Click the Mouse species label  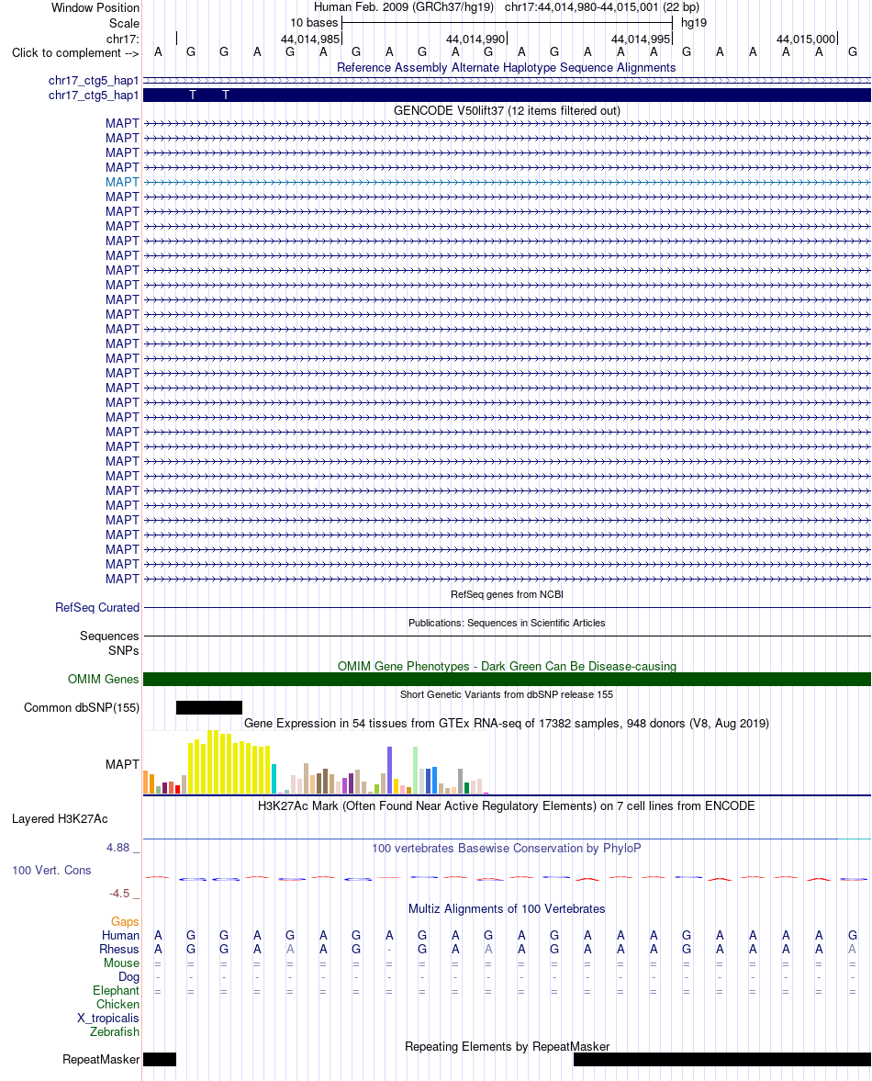[121, 963]
